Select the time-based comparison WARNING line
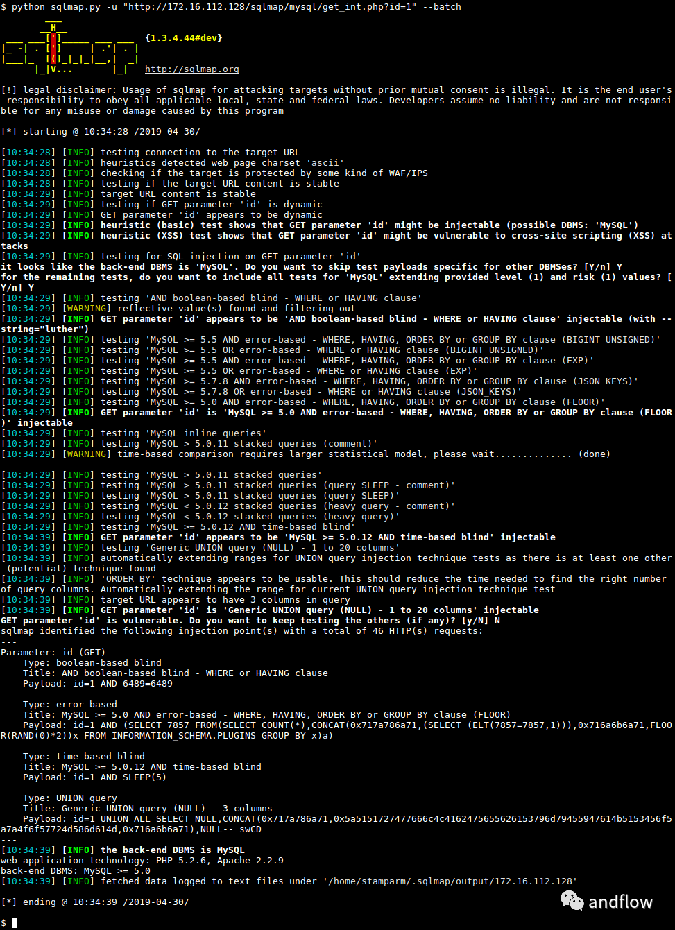The width and height of the screenshot is (675, 930). 306,454
